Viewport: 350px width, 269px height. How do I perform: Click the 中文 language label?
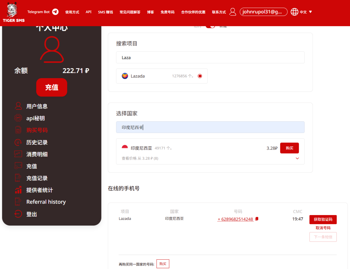[303, 12]
